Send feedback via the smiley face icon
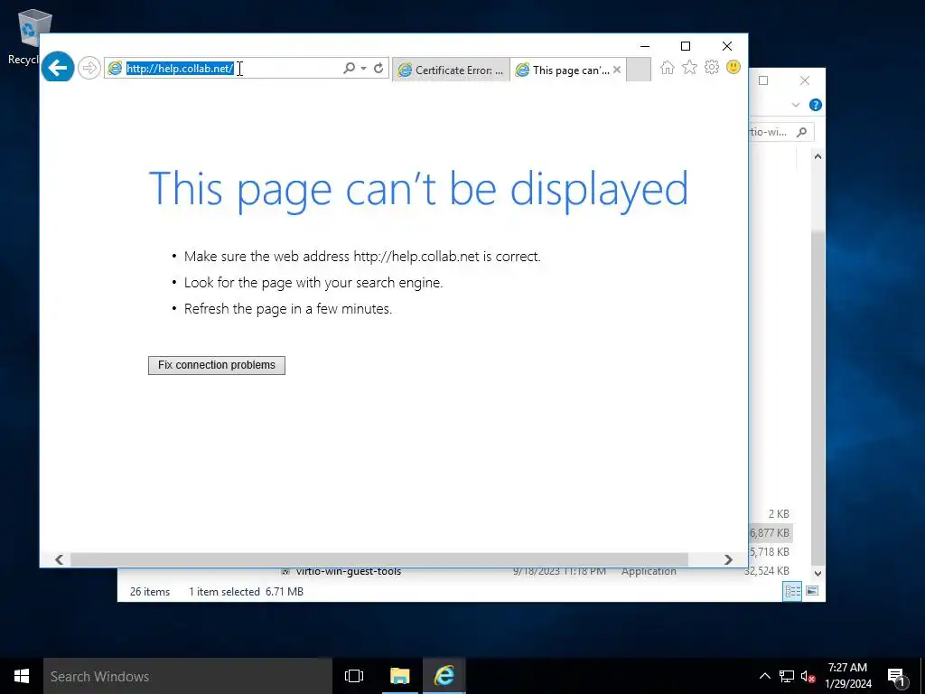The image size is (925, 694). [x=733, y=67]
